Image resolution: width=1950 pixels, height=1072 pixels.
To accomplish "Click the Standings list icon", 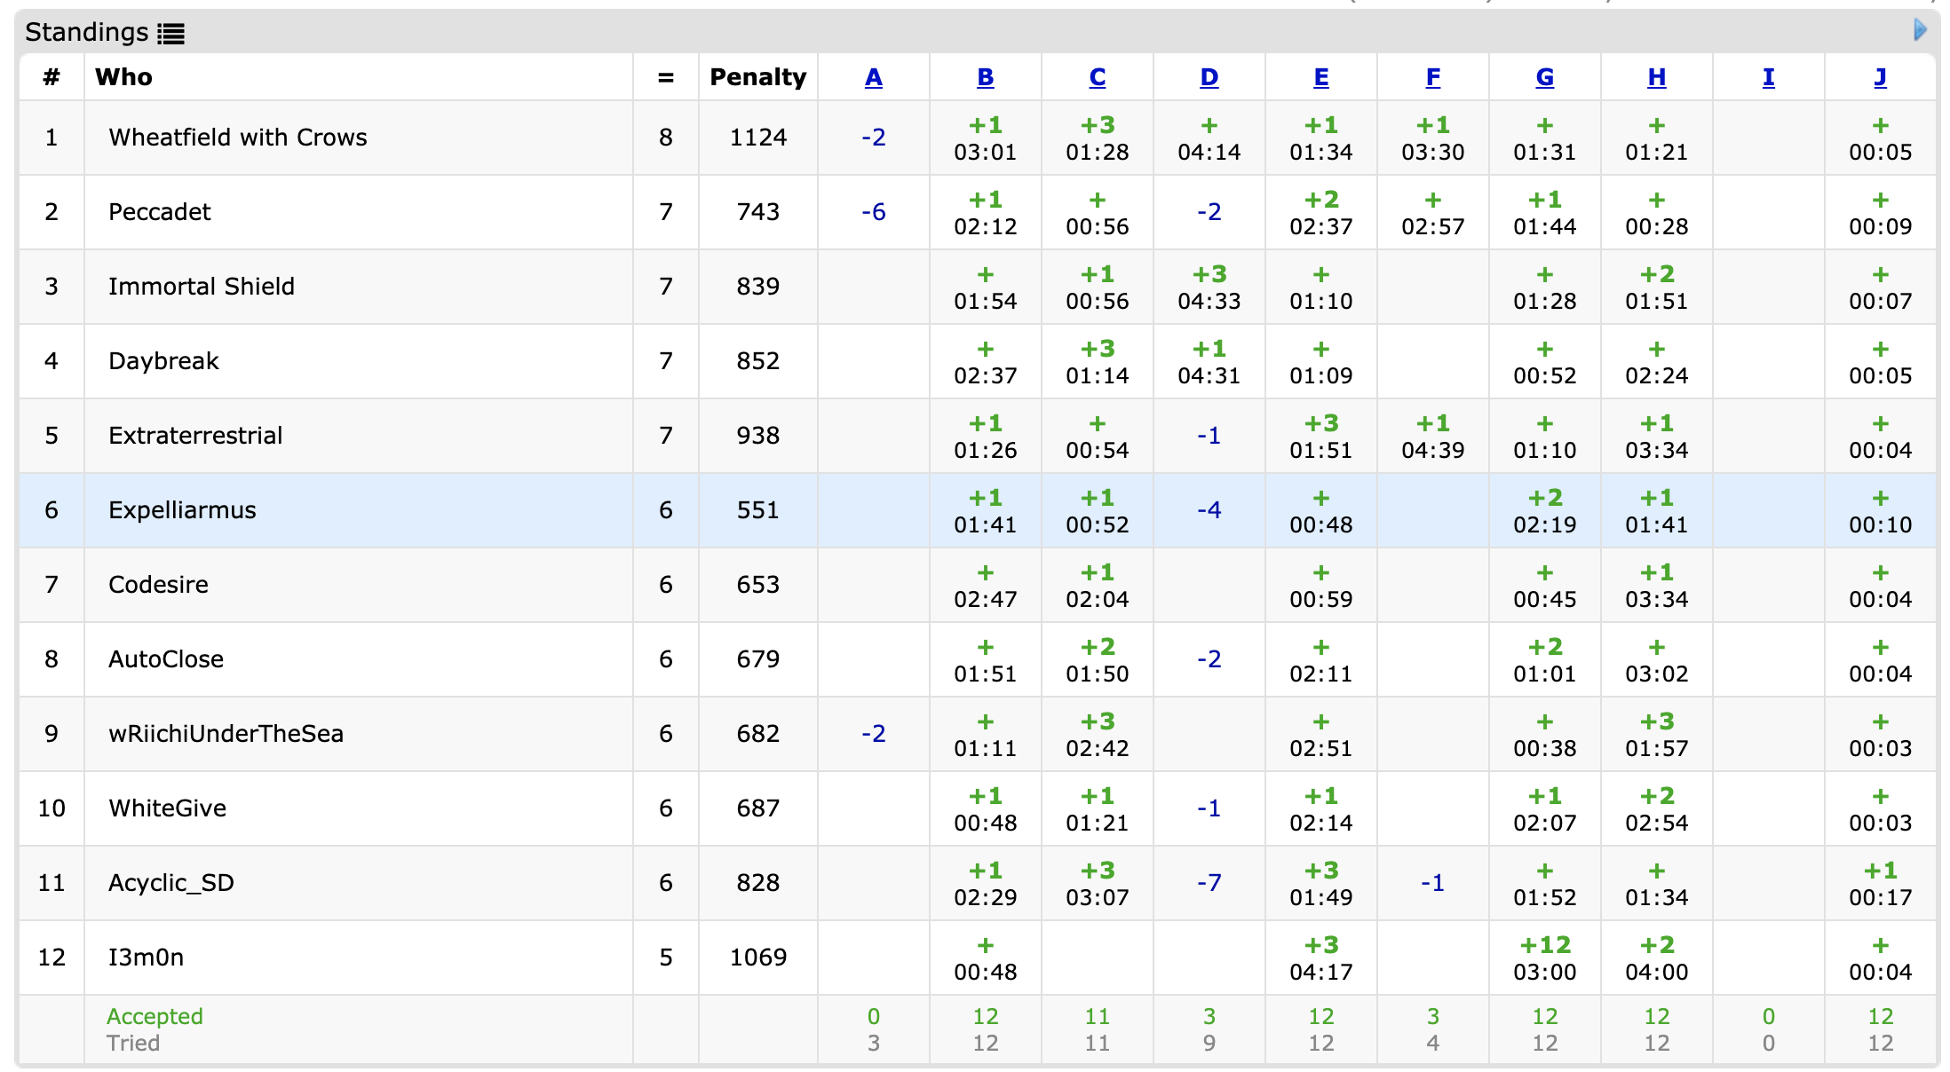I will tap(170, 34).
